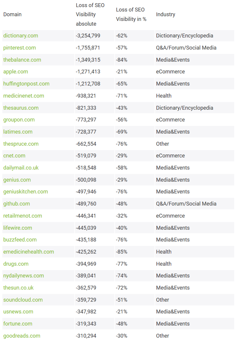Go to the latimes.com link
238x350 pixels.
[18, 132]
